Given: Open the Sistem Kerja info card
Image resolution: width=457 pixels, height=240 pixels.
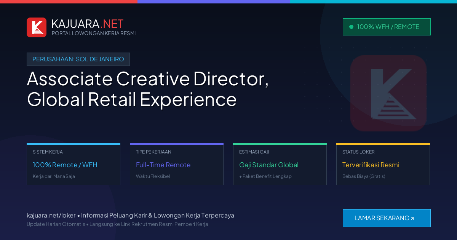Looking at the screenshot, I should (x=74, y=164).
